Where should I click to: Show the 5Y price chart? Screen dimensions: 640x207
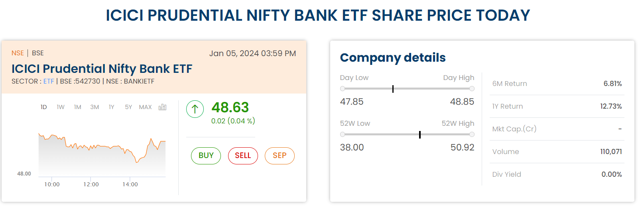click(x=128, y=107)
